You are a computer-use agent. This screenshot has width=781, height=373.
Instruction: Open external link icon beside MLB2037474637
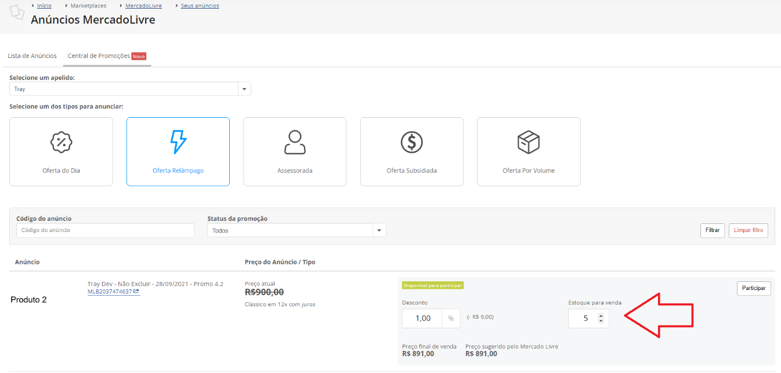(136, 292)
